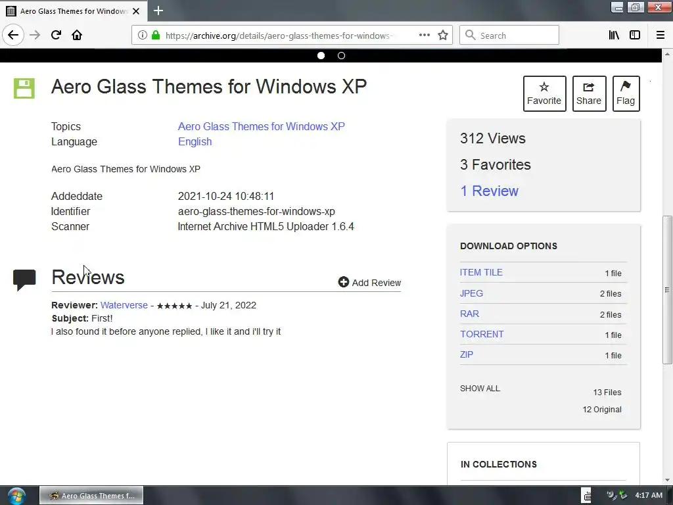
Task: Open reviewer Waterverse's profile
Action: coord(124,305)
